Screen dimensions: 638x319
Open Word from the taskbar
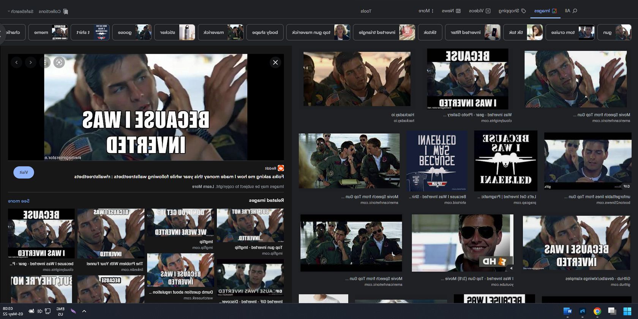pos(567,311)
